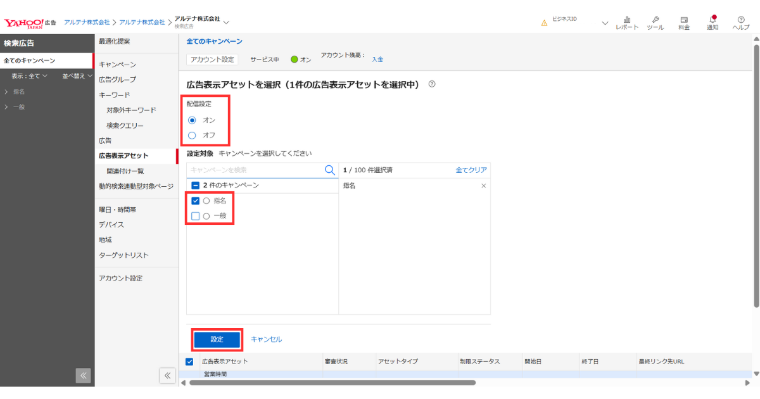Open デバイス in the navigation
The width and height of the screenshot is (760, 399).
(111, 225)
